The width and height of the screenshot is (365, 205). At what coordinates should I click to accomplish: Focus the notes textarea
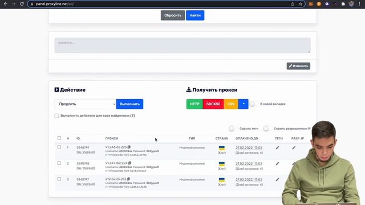point(182,46)
